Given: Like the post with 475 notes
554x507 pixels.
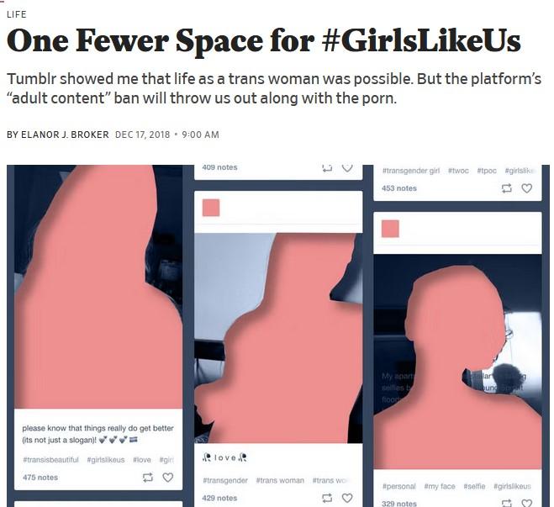Looking at the screenshot, I should point(168,478).
